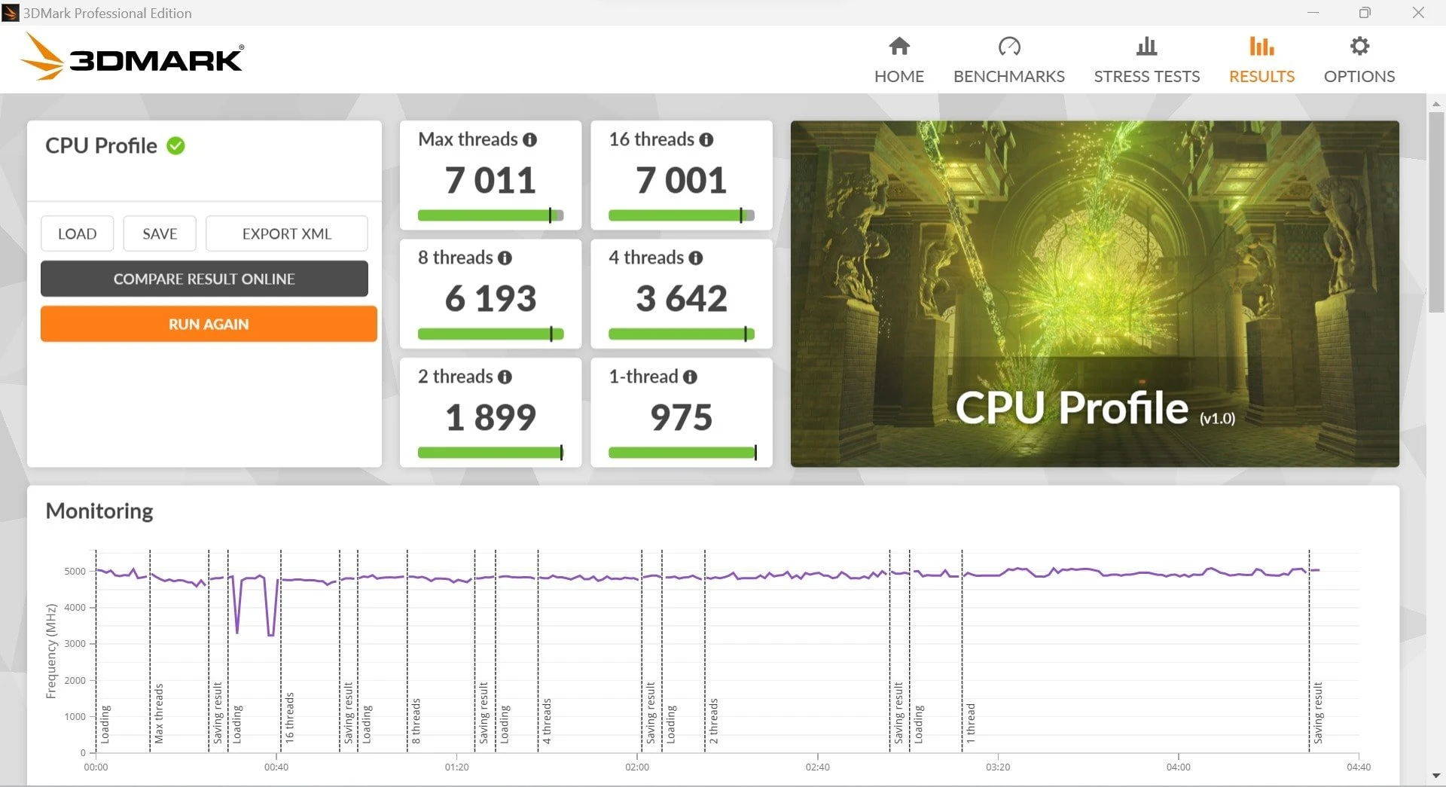Click the 3DMark logo

pyautogui.click(x=132, y=57)
